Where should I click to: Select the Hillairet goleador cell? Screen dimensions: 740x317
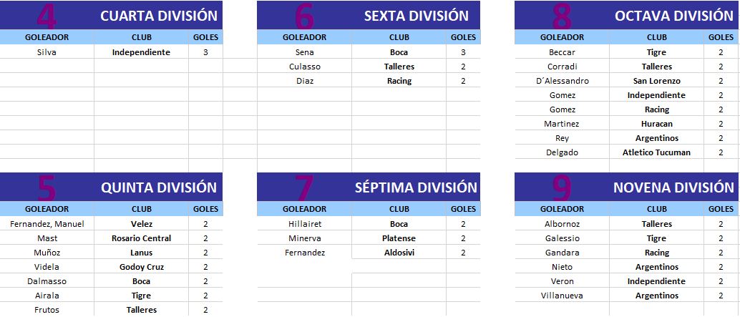tap(304, 224)
